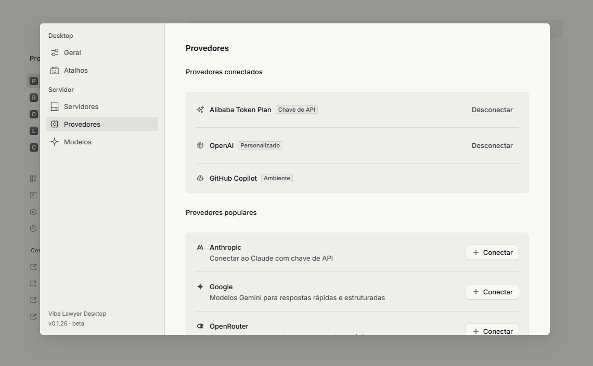The width and height of the screenshot is (593, 366).
Task: Connect the Anthropic provider
Action: [492, 252]
